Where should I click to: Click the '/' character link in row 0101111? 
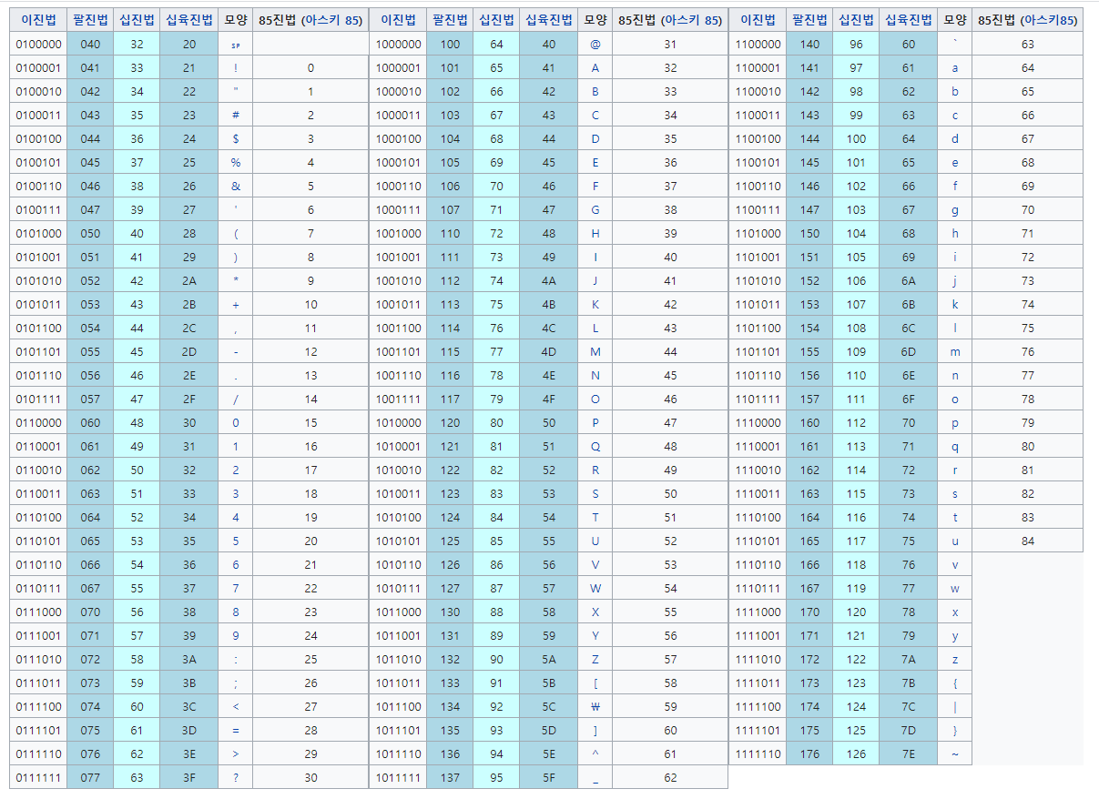pos(236,399)
